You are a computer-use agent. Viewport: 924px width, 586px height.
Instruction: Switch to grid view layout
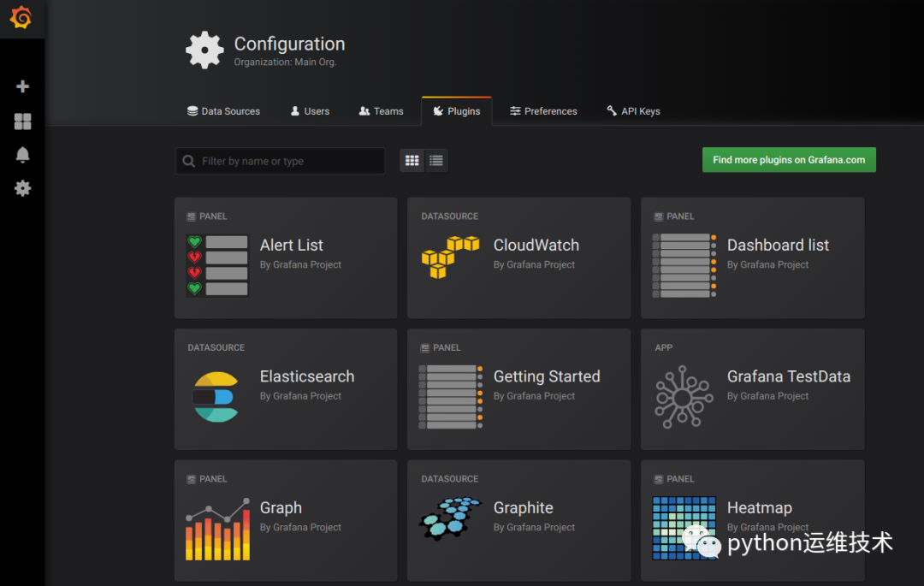(x=412, y=160)
